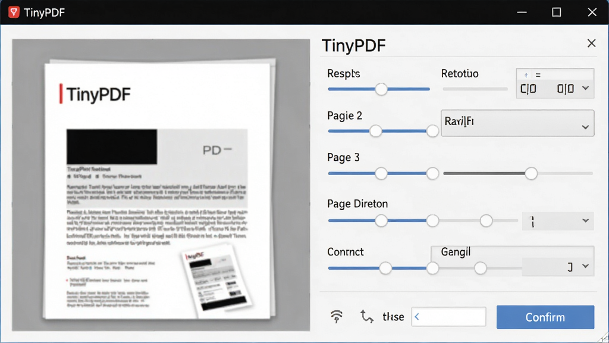Expand the Retotiuo value dropdown arrow

[585, 88]
